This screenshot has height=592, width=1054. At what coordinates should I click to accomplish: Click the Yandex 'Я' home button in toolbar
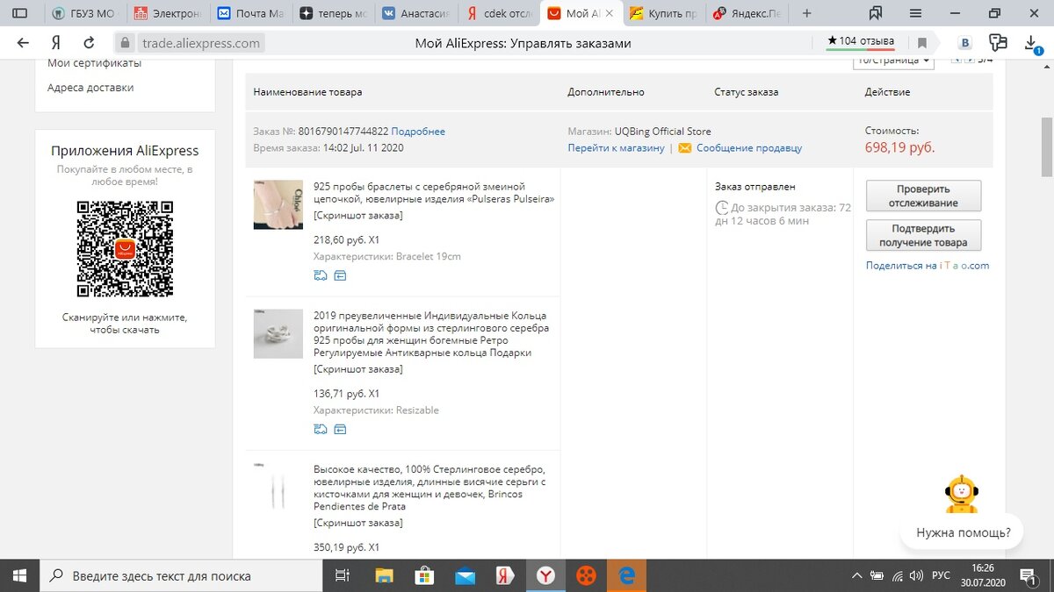tap(55, 42)
